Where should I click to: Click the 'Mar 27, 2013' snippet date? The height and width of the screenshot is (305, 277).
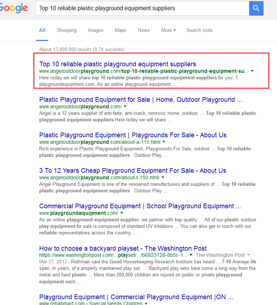[53, 262]
